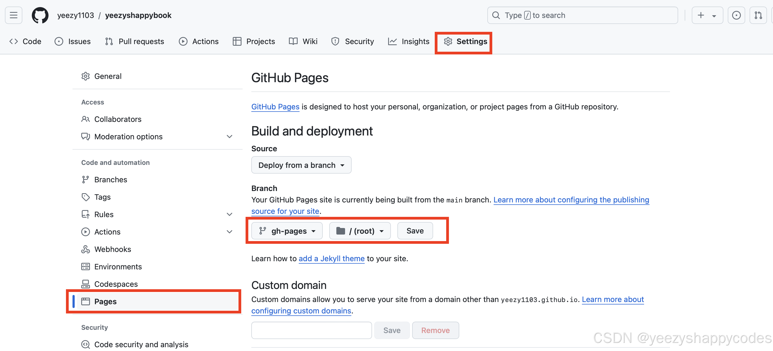The height and width of the screenshot is (351, 773).
Task: Click the GitHub Octocat logo
Action: [x=40, y=15]
